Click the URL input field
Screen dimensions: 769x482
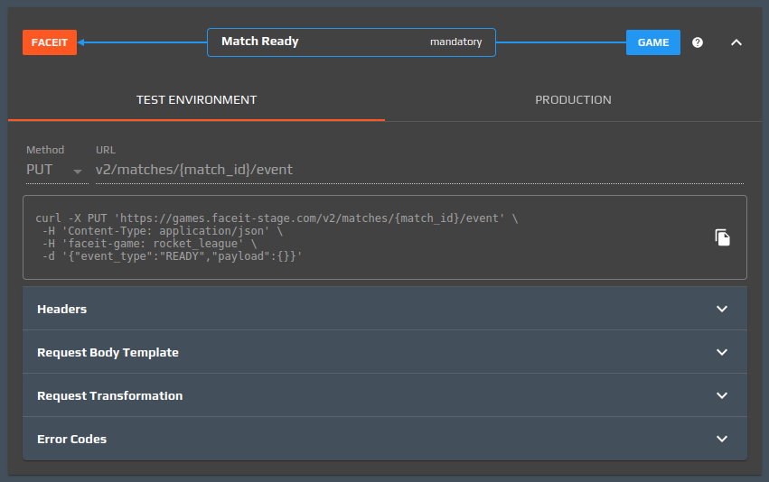pos(419,170)
